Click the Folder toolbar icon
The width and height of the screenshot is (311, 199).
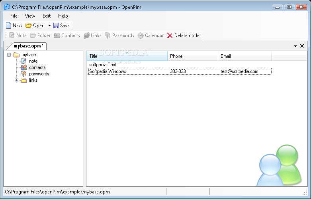(x=33, y=35)
